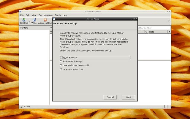The height and width of the screenshot is (119, 190).
Task: Open the Address Book from toolbar
Action: pos(45,21)
